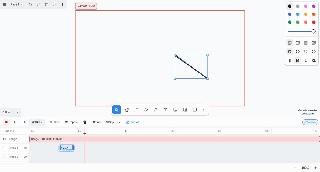The image size is (320, 172).
Task: Play the timeline
Action: coord(15,122)
